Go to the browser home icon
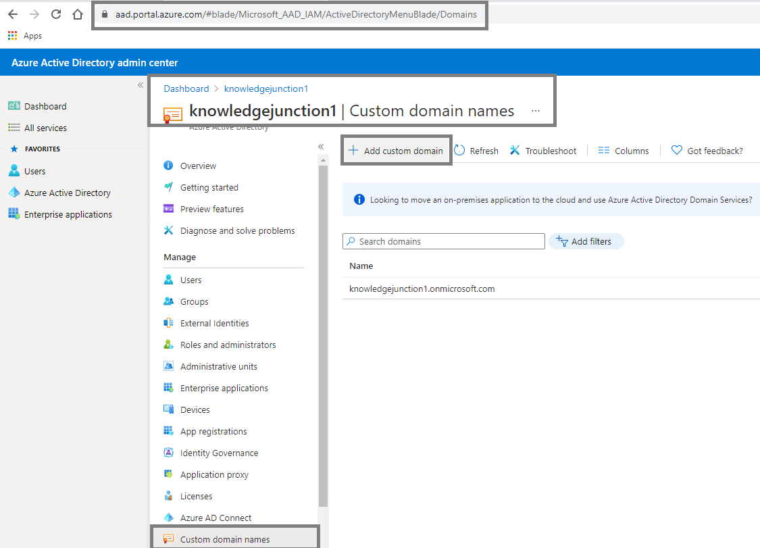Viewport: 760px width, 548px height. [x=78, y=14]
